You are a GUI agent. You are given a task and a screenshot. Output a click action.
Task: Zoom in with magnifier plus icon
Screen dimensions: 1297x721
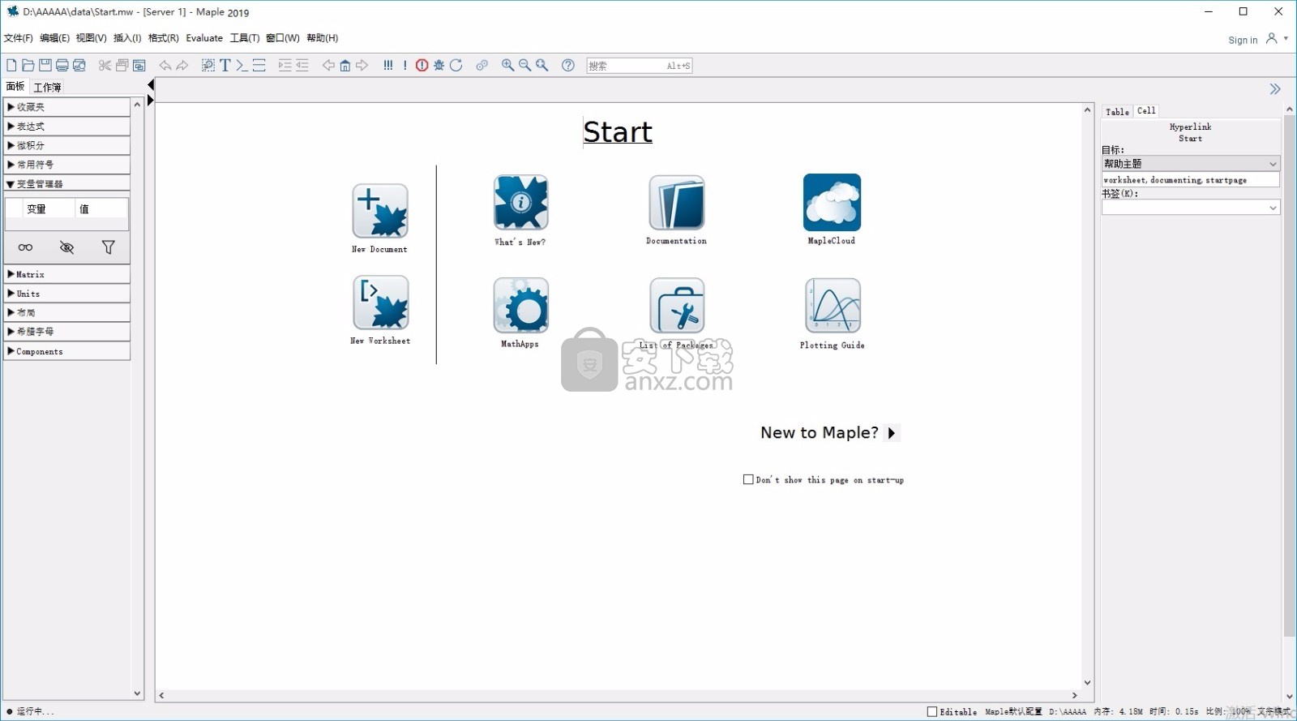click(x=508, y=65)
